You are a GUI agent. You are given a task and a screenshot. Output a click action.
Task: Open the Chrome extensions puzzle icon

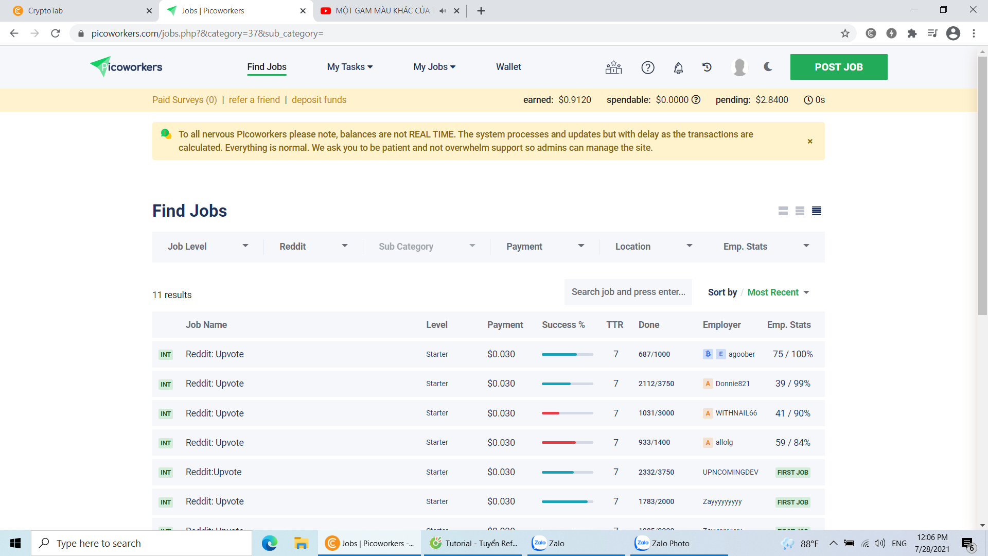912,33
